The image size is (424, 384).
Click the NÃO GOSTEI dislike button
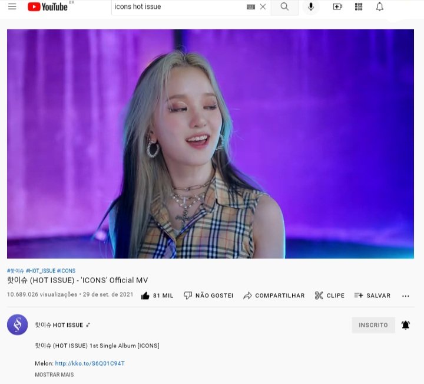[208, 296]
